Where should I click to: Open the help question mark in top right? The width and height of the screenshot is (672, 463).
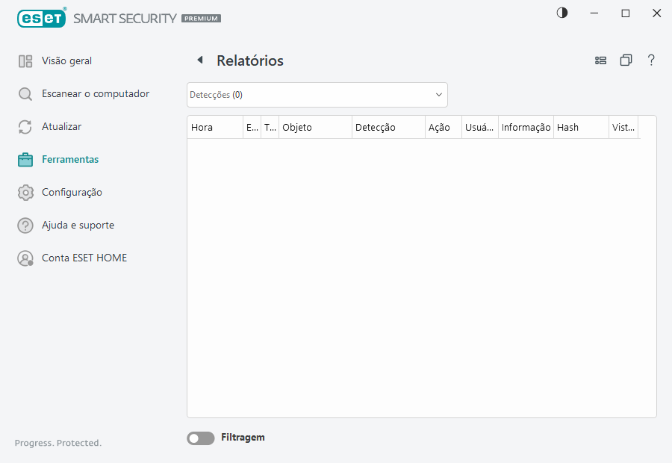coord(651,60)
